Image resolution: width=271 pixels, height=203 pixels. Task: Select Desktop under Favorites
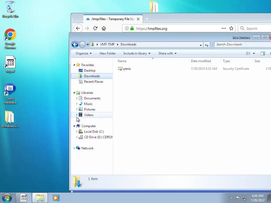tap(90, 70)
